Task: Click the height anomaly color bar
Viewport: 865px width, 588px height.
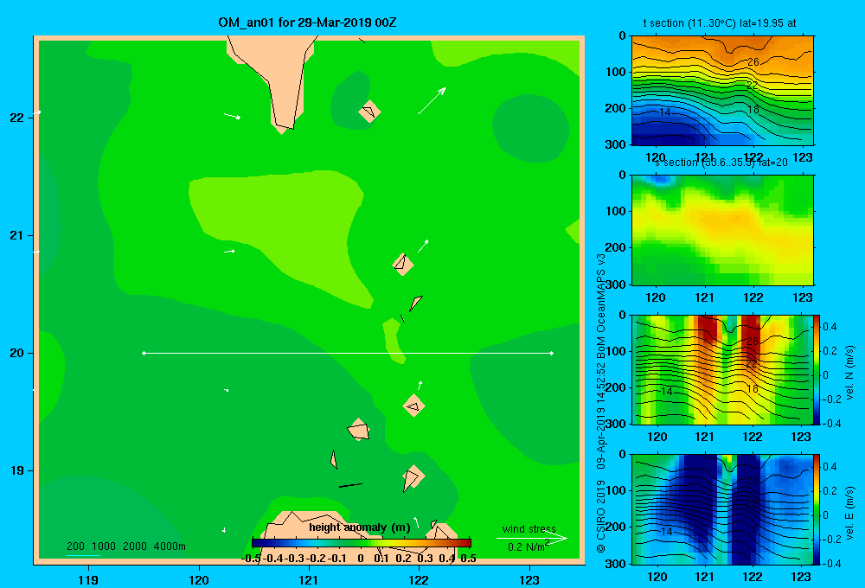Action: (362, 543)
